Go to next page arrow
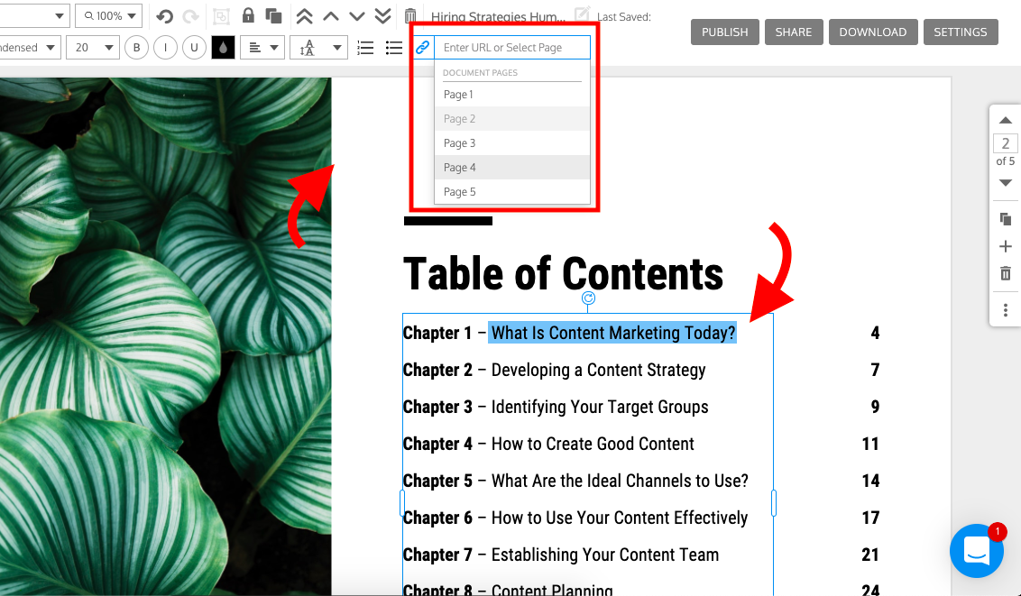The height and width of the screenshot is (596, 1021). (1006, 183)
